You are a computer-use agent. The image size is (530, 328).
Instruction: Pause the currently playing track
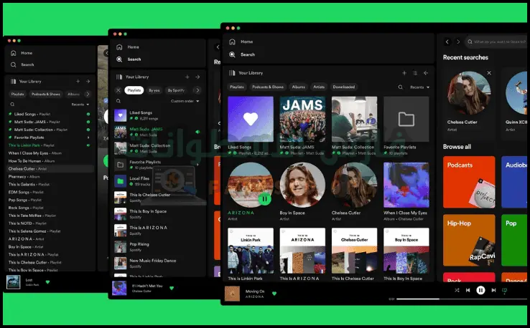pyautogui.click(x=480, y=291)
